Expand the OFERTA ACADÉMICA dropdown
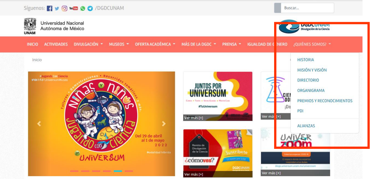 point(155,44)
